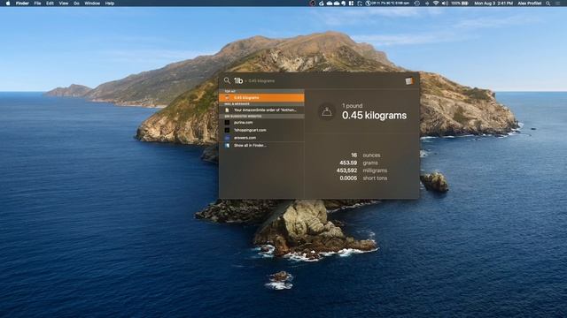The height and width of the screenshot is (318, 567).
Task: Open the View menu
Action: click(64, 4)
